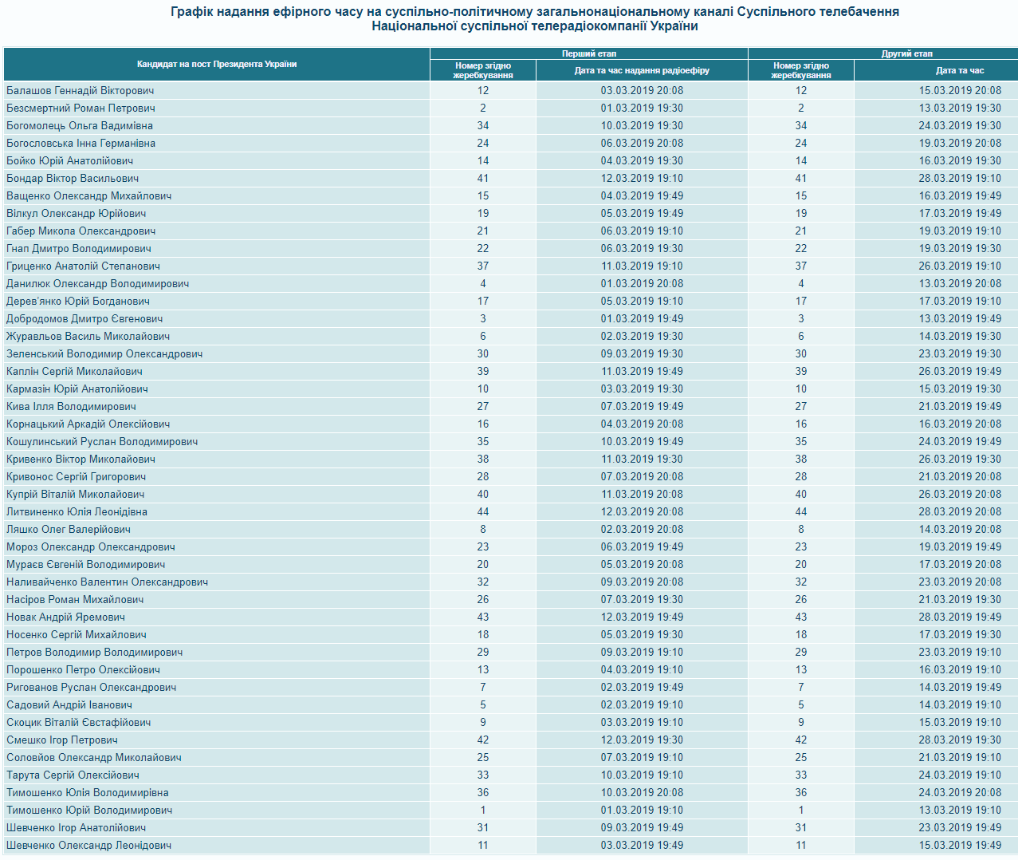Screen dimensions: 1018x860
Task: Select candidate name Порошенко Петро Олексійович
Action: click(x=83, y=669)
